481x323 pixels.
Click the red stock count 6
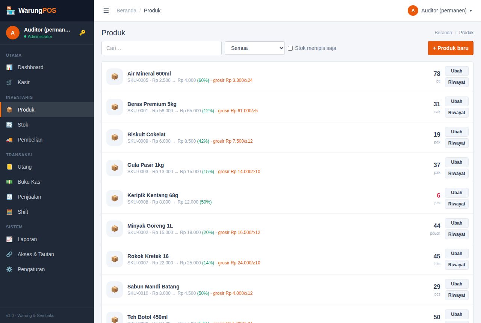(x=438, y=195)
